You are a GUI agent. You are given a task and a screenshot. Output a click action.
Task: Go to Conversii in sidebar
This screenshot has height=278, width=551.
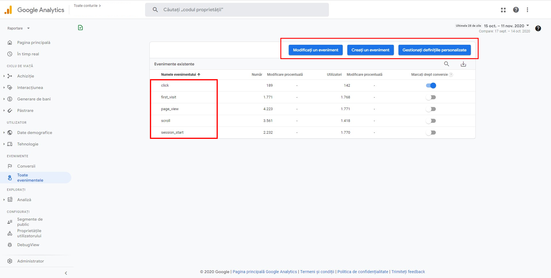pos(26,166)
